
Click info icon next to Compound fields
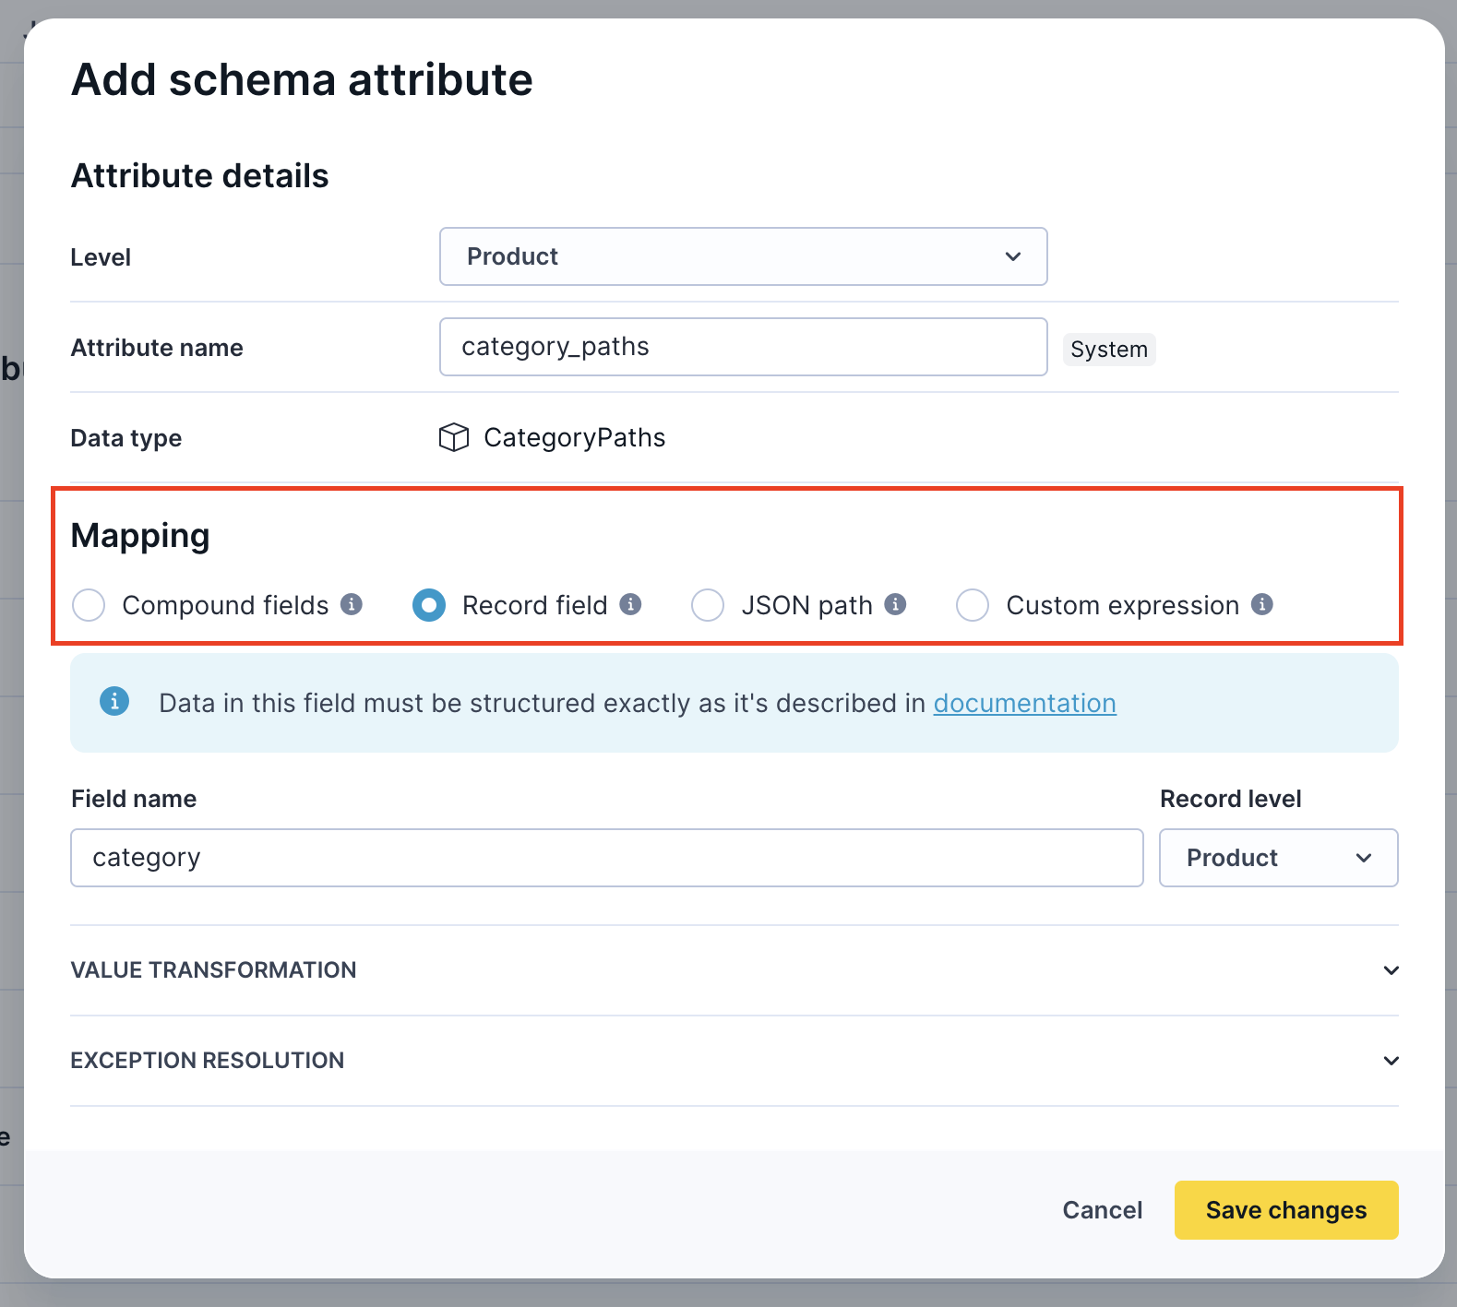coord(352,604)
